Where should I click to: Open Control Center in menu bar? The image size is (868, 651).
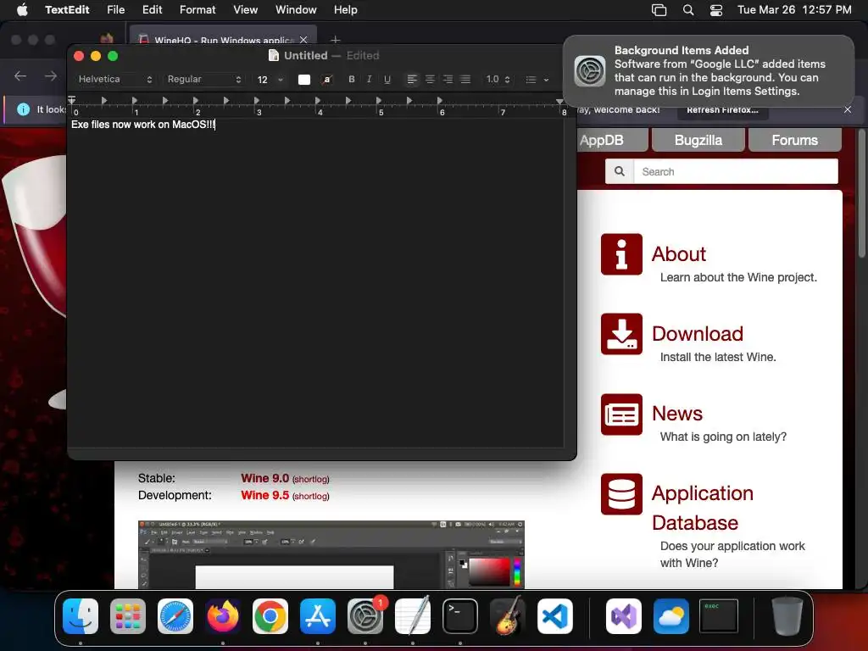coord(716,10)
